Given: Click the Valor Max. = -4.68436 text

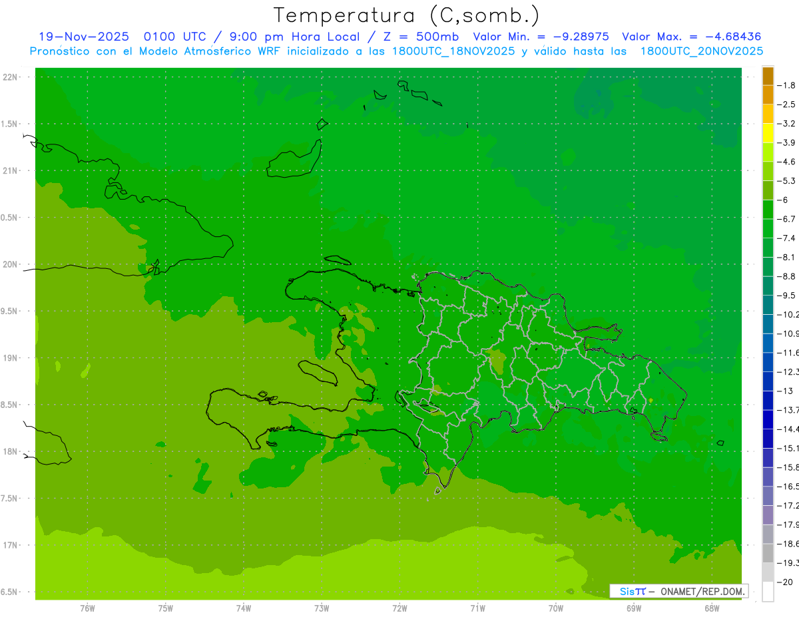Looking at the screenshot, I should (691, 37).
